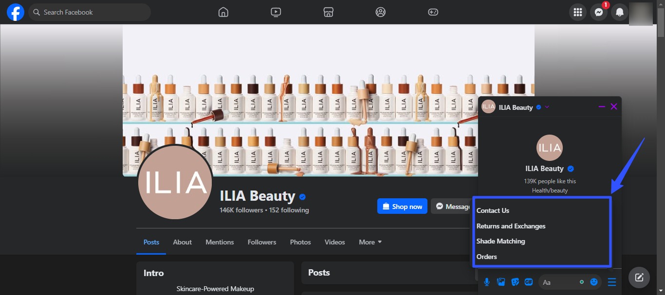Select Shade Matching in chat menu
Screen dimensions: 665x295
tap(500, 241)
